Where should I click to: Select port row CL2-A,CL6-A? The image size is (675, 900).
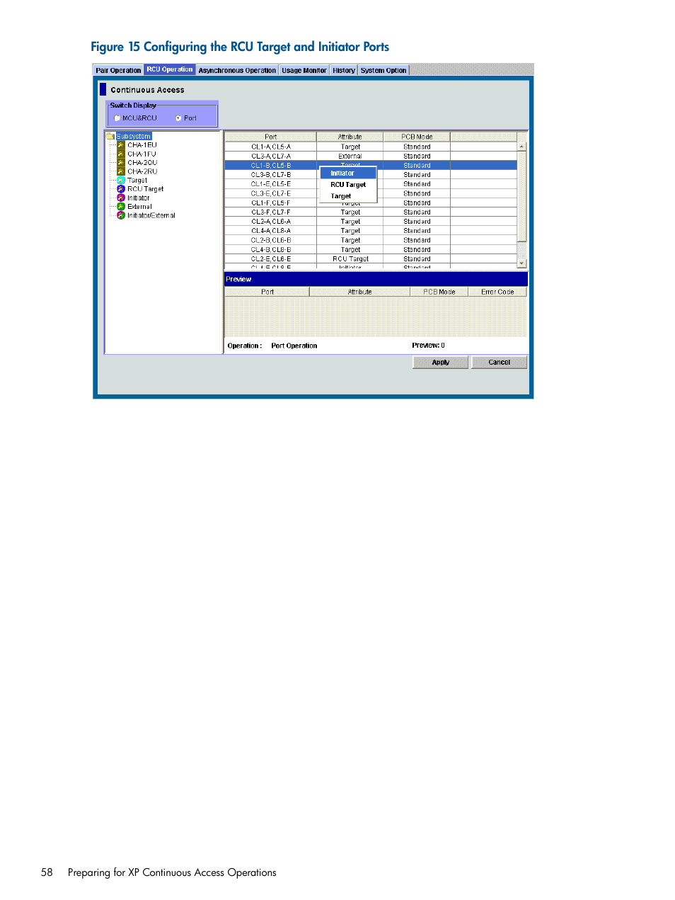pyautogui.click(x=371, y=221)
